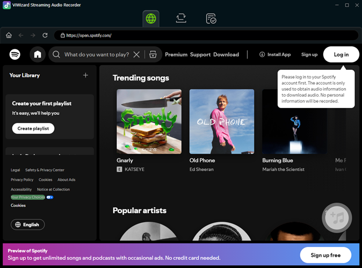Focus the 'What do you want to play?' field

pyautogui.click(x=97, y=54)
